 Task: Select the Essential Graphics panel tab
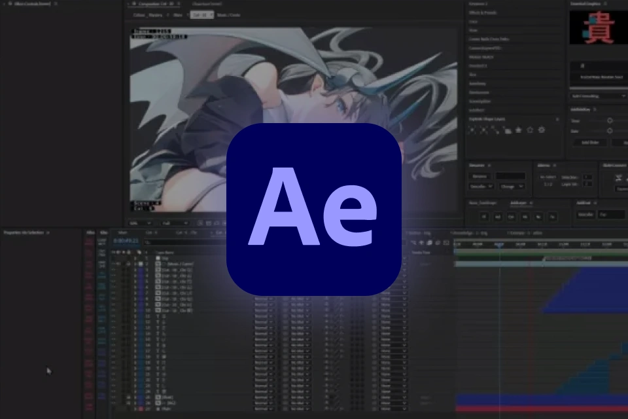pyautogui.click(x=585, y=4)
